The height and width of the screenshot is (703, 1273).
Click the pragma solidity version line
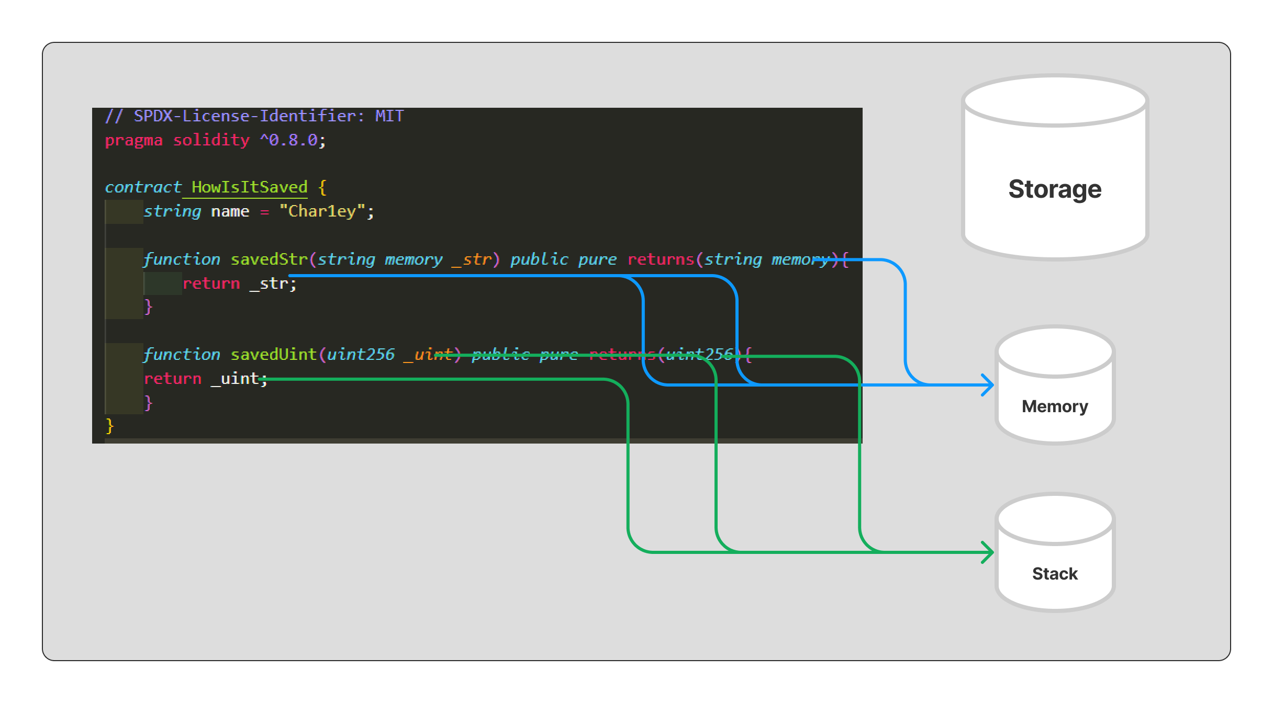pos(215,140)
